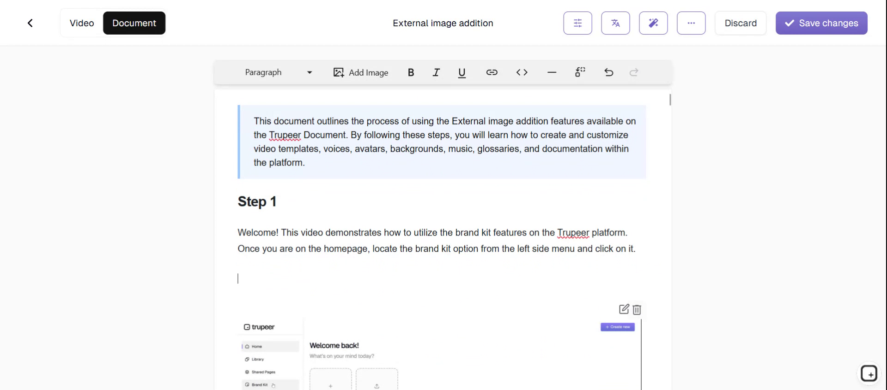This screenshot has width=887, height=390.
Task: Insert horizontal divider line
Action: click(x=552, y=72)
